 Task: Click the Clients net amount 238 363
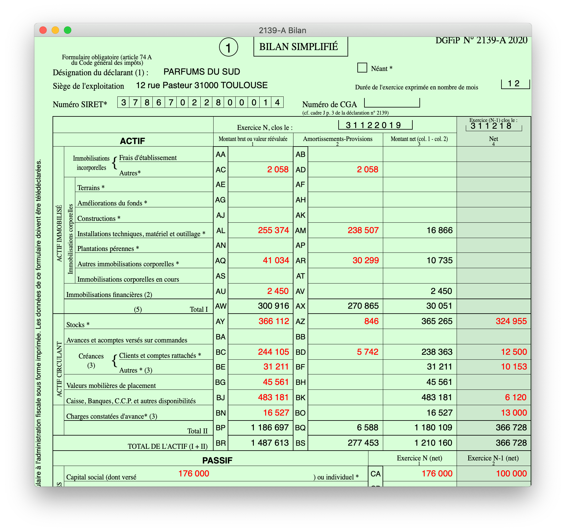pos(420,352)
